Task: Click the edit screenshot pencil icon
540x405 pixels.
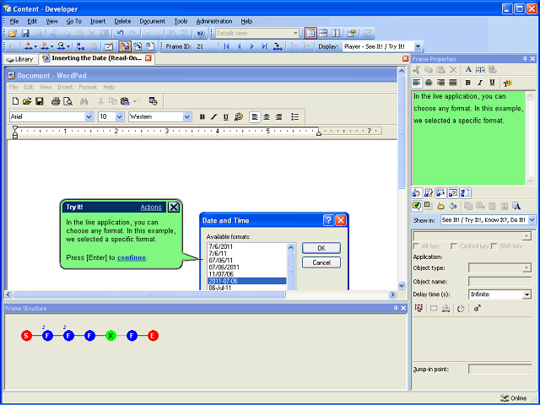Action: [x=109, y=46]
